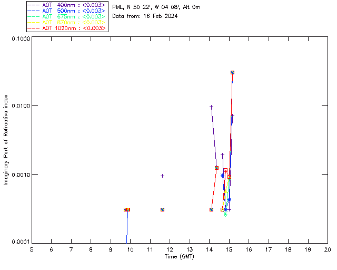Image resolution: width=337 pixels, height=270 pixels.
Task: Click the AOT 500nm legend entry
Action: [66, 11]
